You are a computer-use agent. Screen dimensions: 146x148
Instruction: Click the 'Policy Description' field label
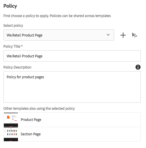click(17, 67)
